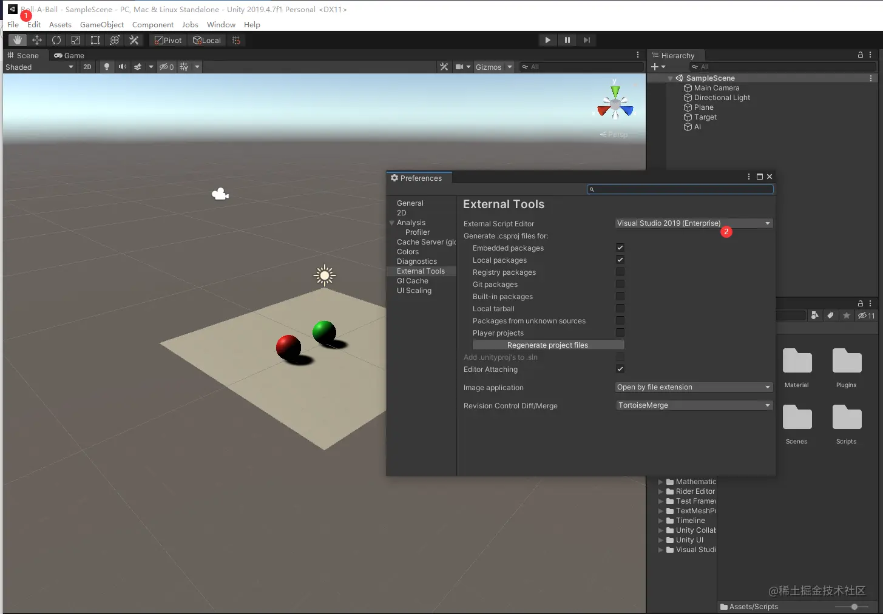The height and width of the screenshot is (614, 883).
Task: Select the Rect tool
Action: [x=95, y=40]
